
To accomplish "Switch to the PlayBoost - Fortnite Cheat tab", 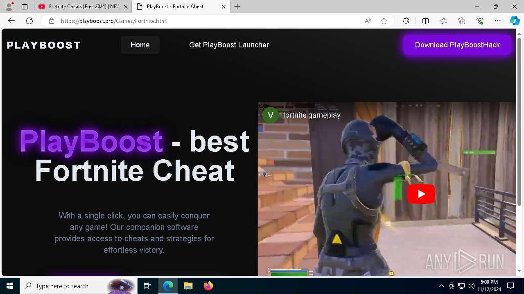I will [180, 7].
